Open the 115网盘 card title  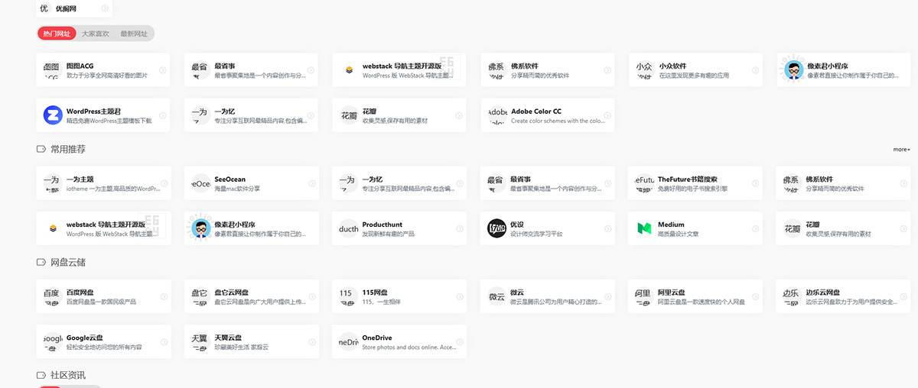coord(375,293)
